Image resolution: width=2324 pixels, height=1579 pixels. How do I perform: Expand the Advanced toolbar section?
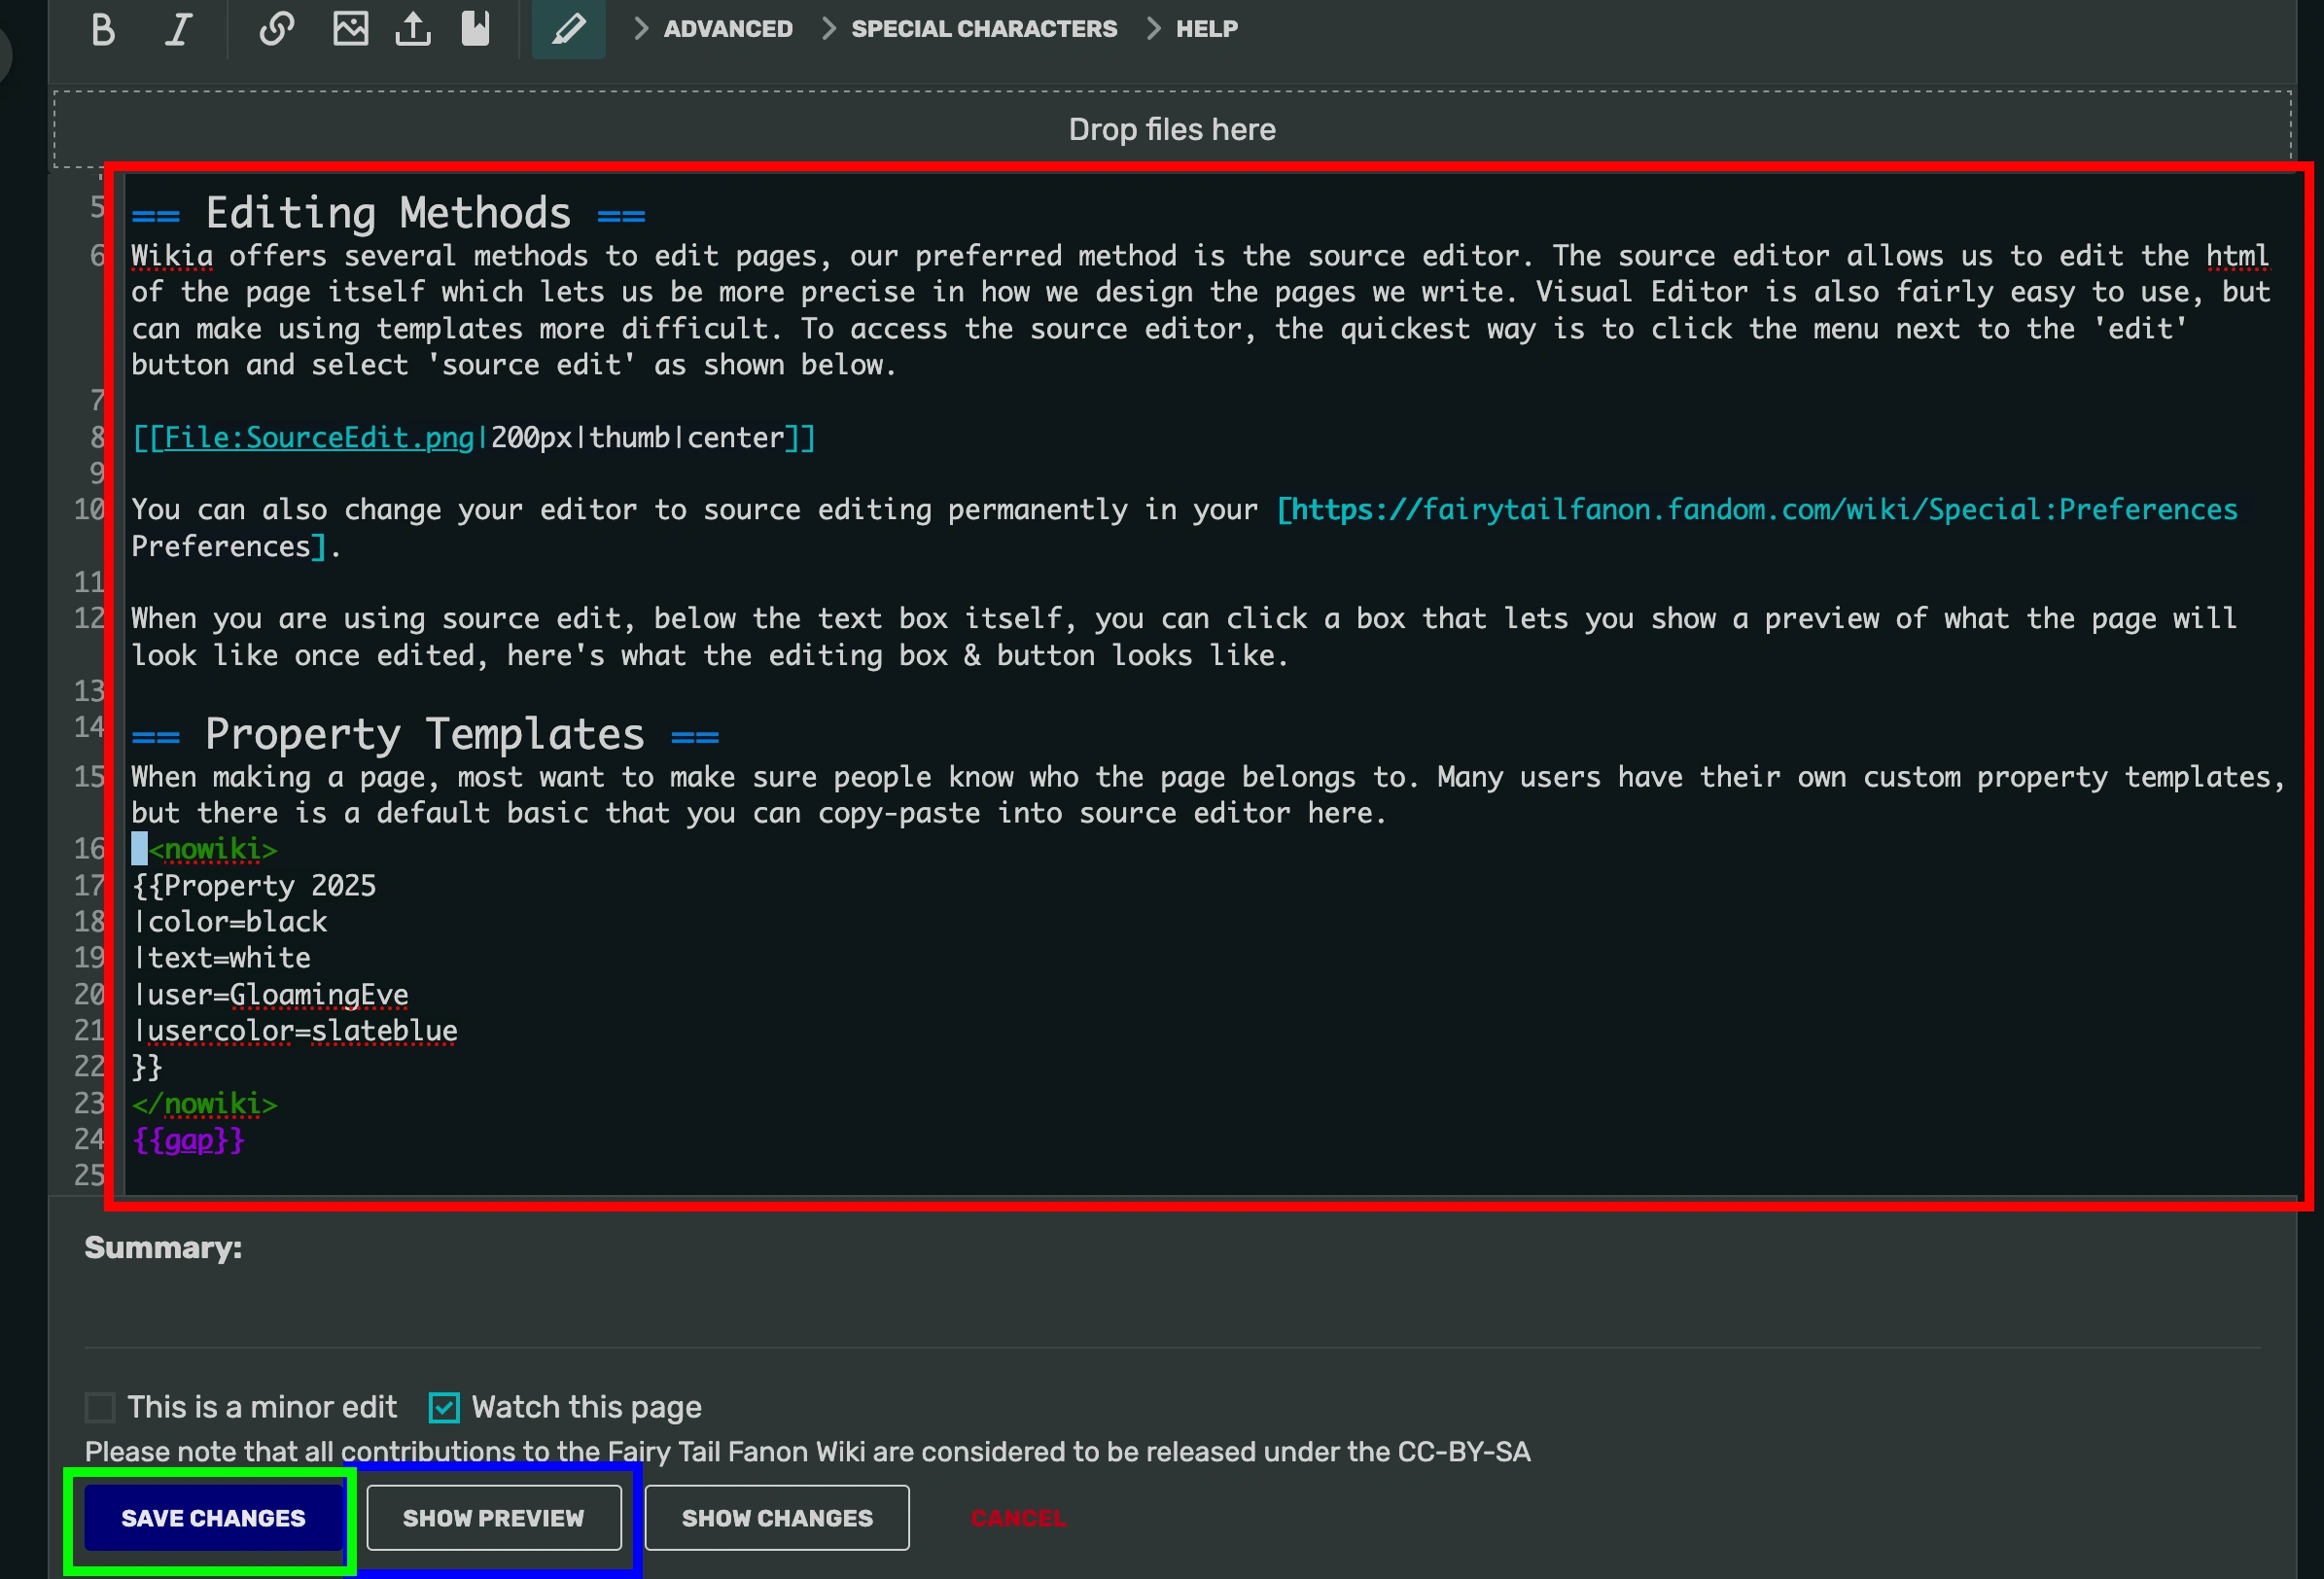click(727, 29)
